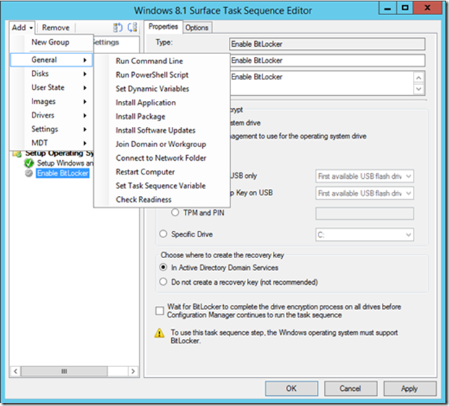
Task: Click the description scroll up arrow
Action: (419, 78)
